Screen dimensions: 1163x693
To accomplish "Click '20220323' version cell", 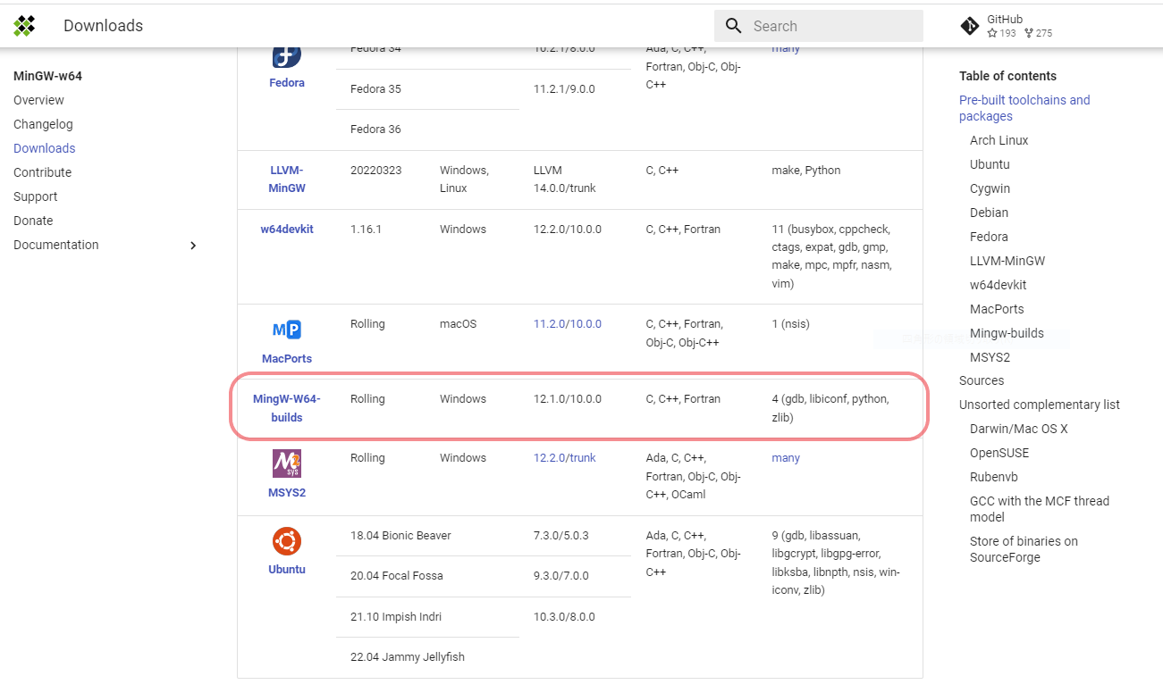I will click(x=375, y=170).
